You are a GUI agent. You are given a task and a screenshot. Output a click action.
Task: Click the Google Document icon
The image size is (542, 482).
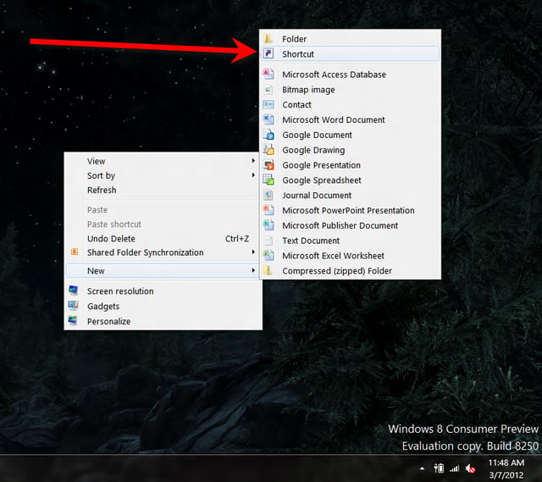point(268,135)
